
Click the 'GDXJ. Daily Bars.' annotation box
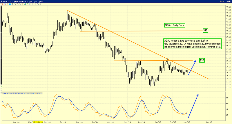[175, 25]
